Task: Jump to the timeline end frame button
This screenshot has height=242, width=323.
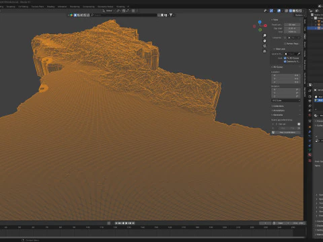Action: [133, 223]
